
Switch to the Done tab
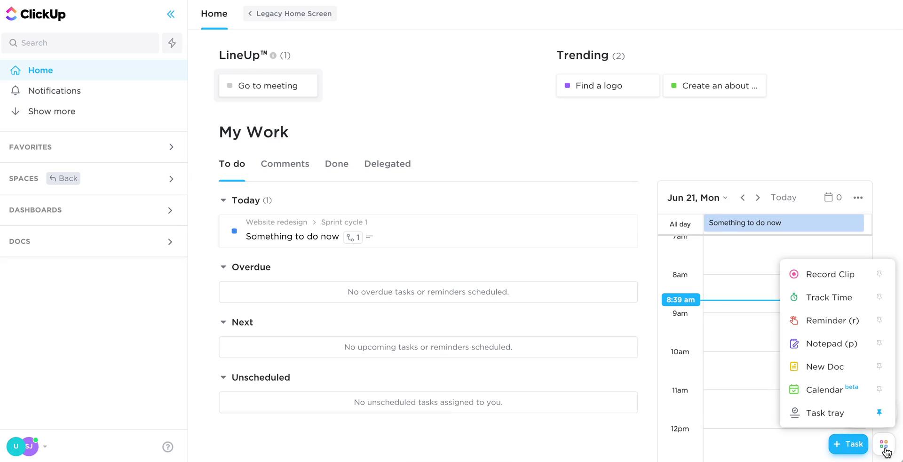[x=337, y=164]
